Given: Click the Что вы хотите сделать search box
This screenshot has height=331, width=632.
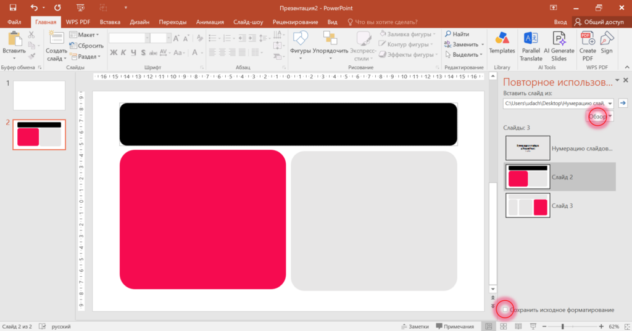Looking at the screenshot, I should pos(383,22).
